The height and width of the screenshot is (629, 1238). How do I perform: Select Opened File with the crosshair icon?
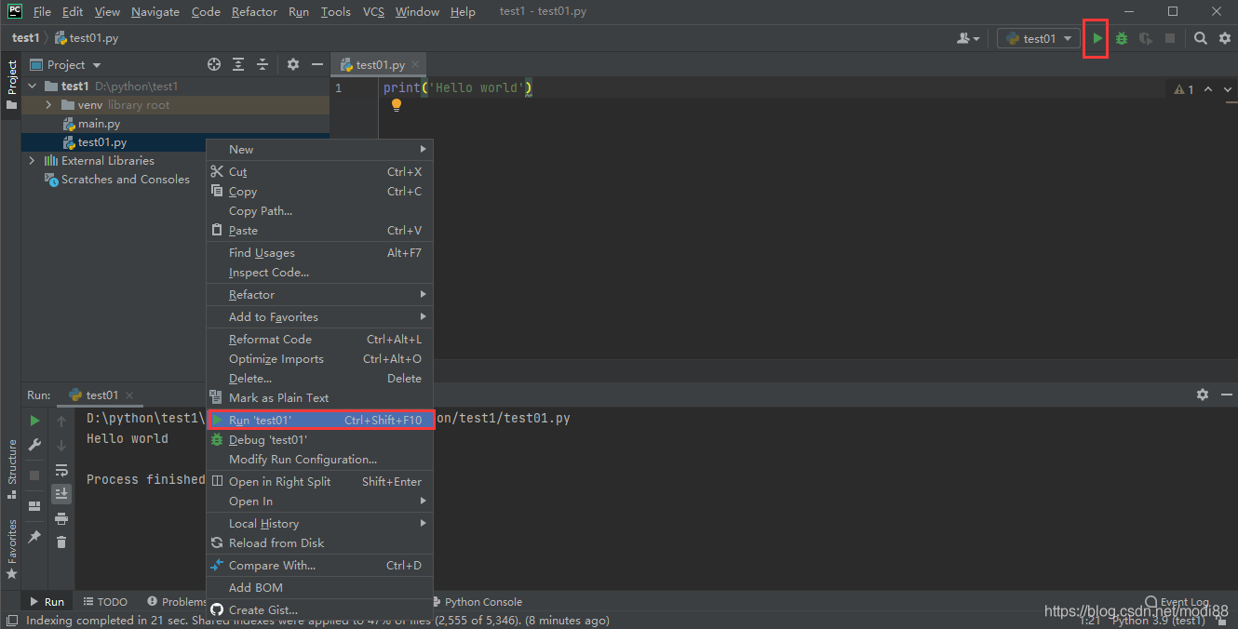click(214, 64)
